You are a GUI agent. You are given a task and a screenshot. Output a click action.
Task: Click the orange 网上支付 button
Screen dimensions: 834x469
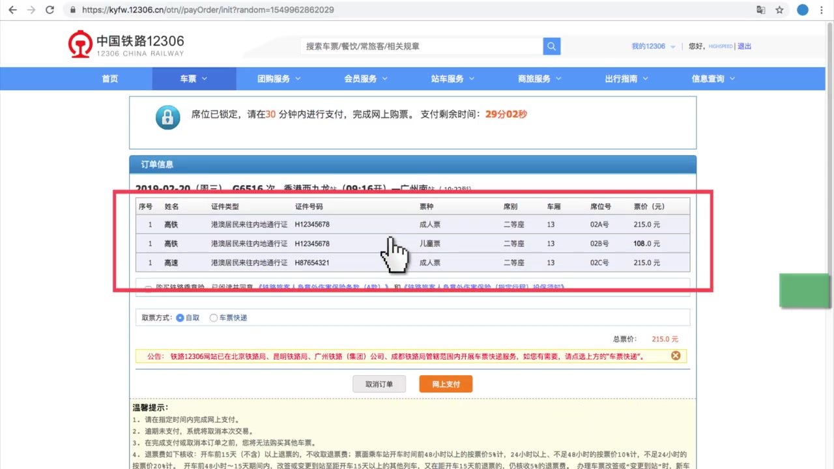coord(446,384)
